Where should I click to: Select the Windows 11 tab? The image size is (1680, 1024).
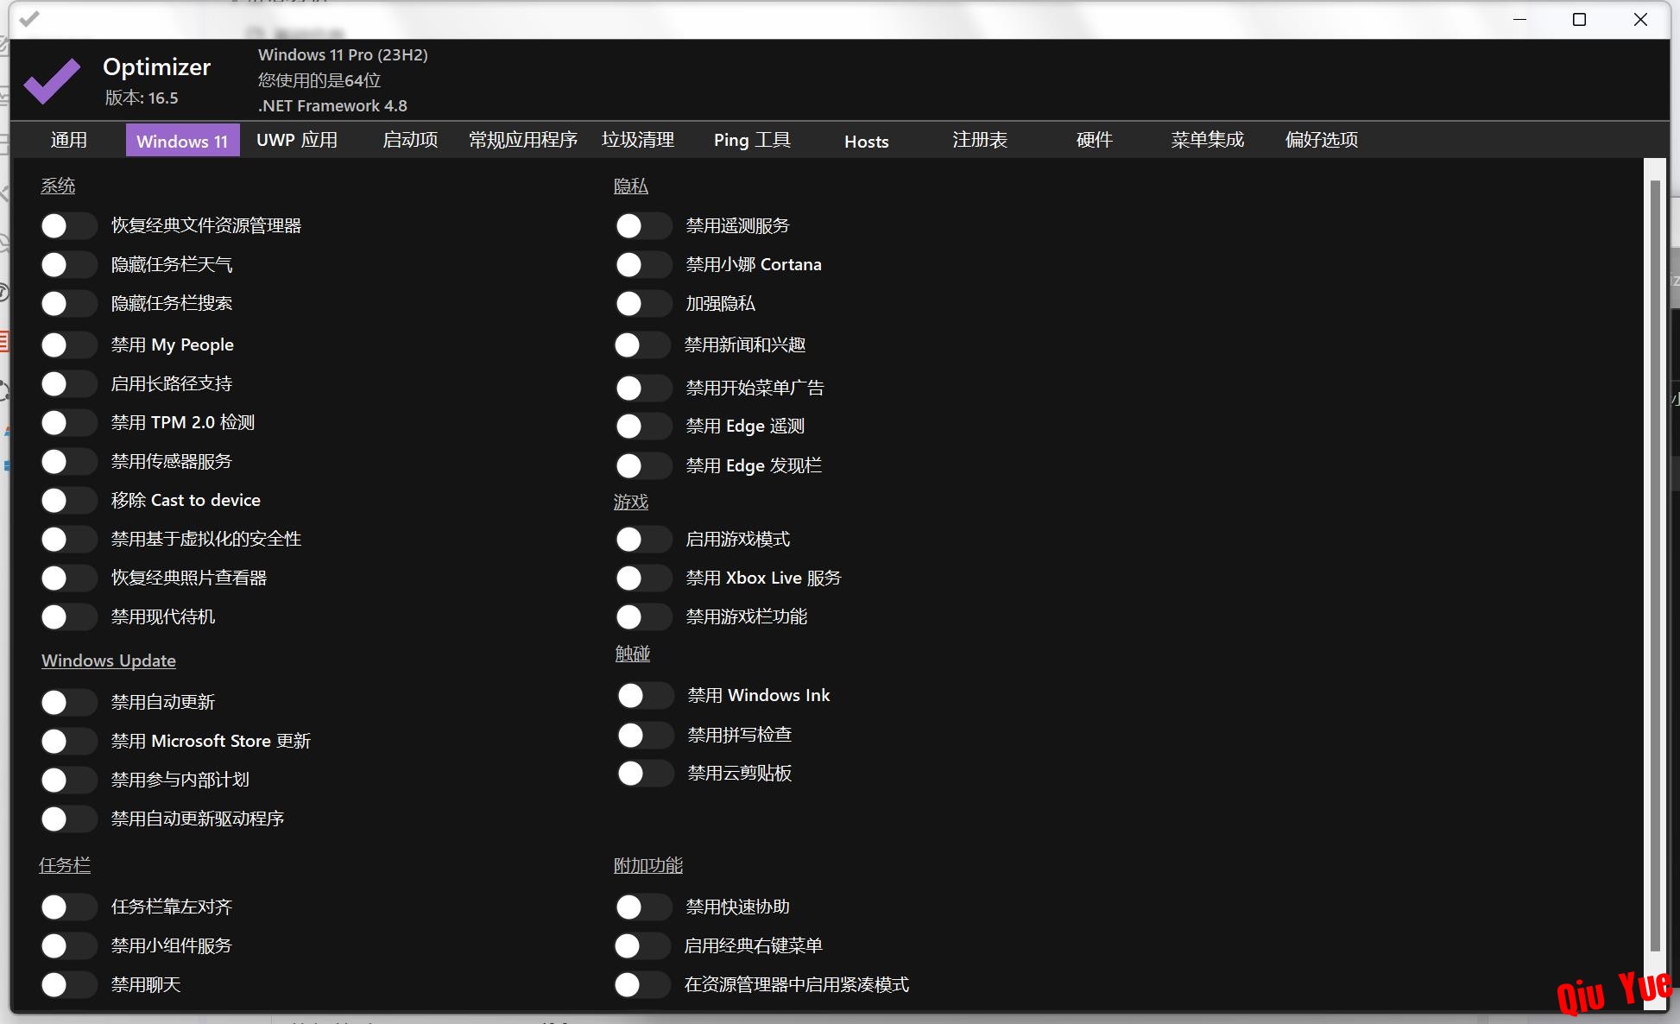point(182,141)
